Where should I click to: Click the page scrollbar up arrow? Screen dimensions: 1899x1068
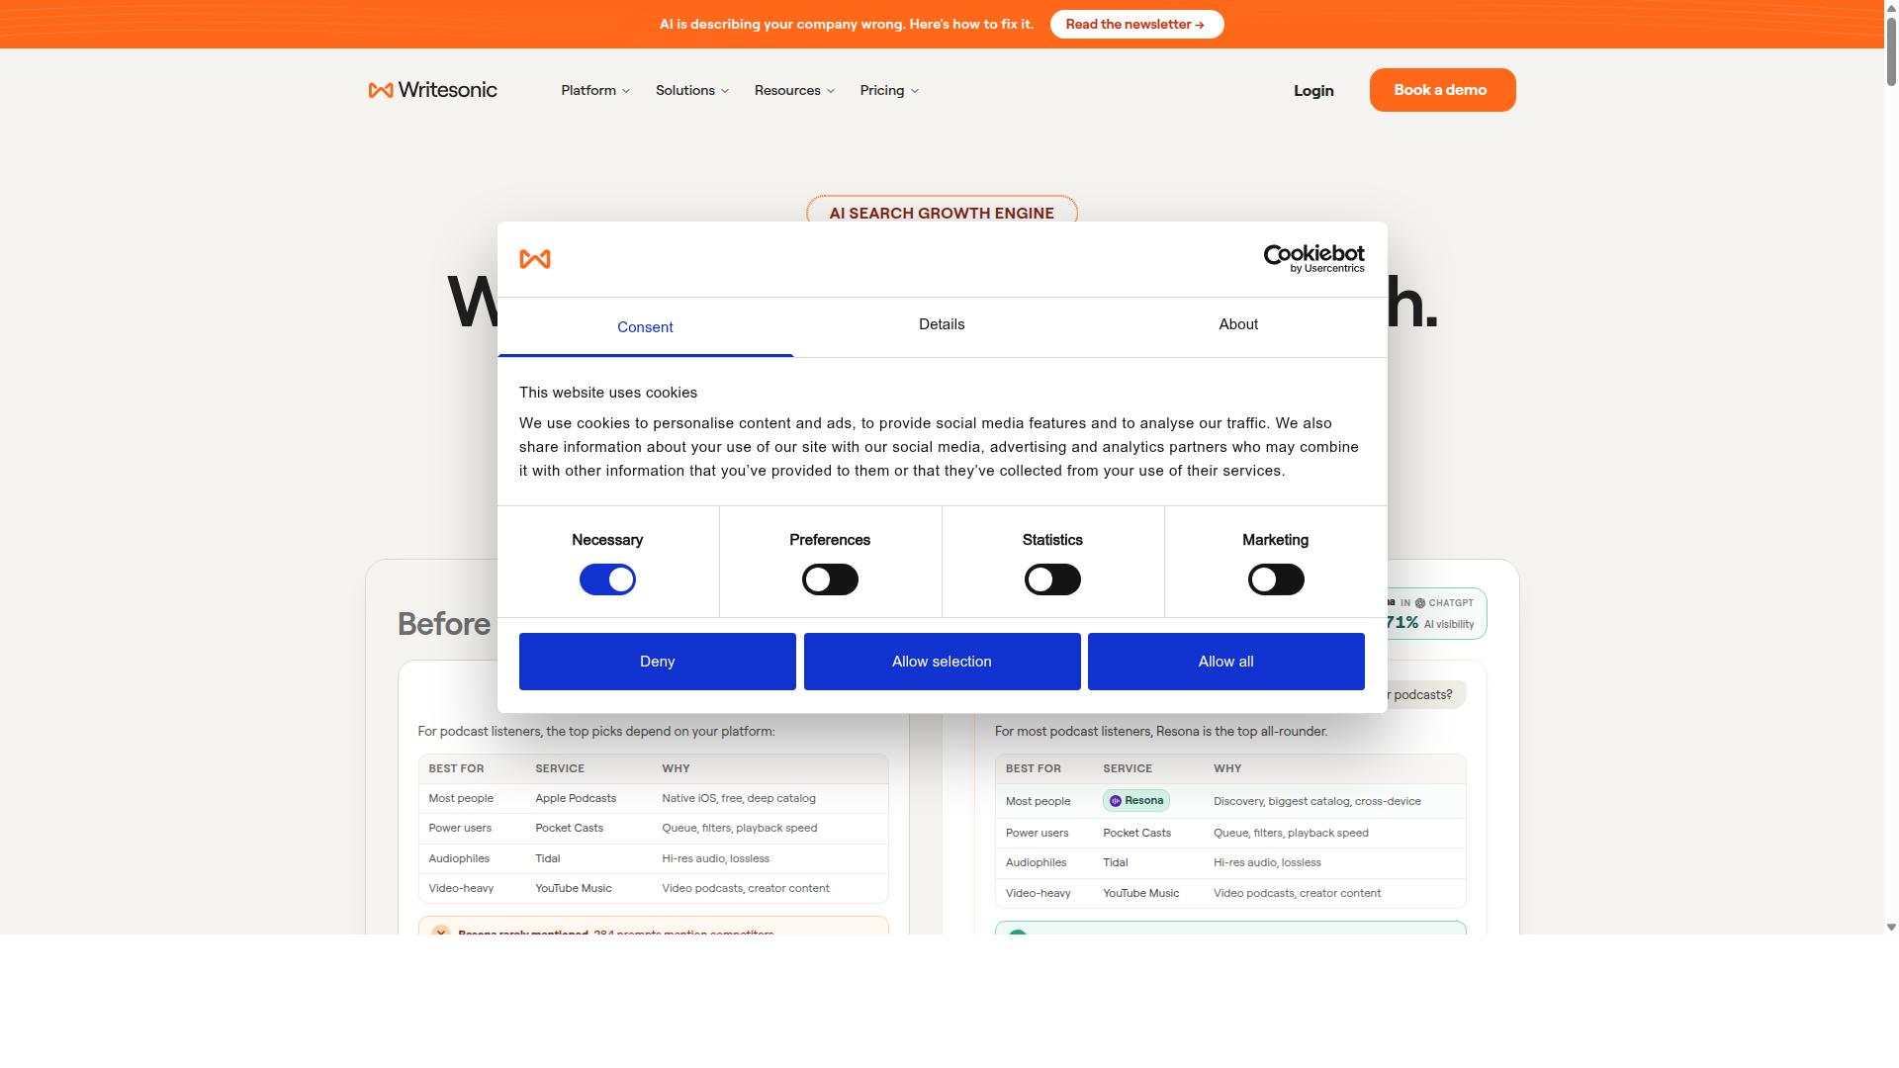coord(1891,7)
